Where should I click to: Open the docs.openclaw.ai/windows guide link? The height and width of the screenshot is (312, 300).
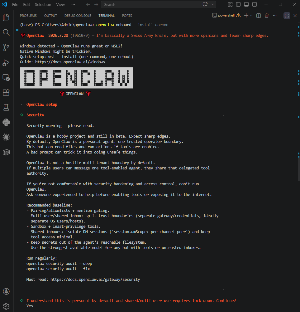coord(70,62)
